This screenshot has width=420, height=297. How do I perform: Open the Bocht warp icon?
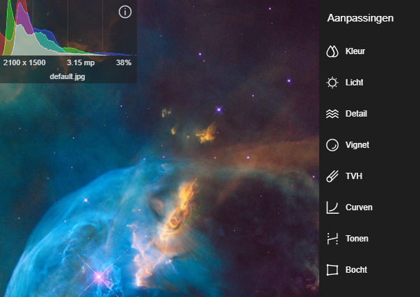click(x=332, y=270)
